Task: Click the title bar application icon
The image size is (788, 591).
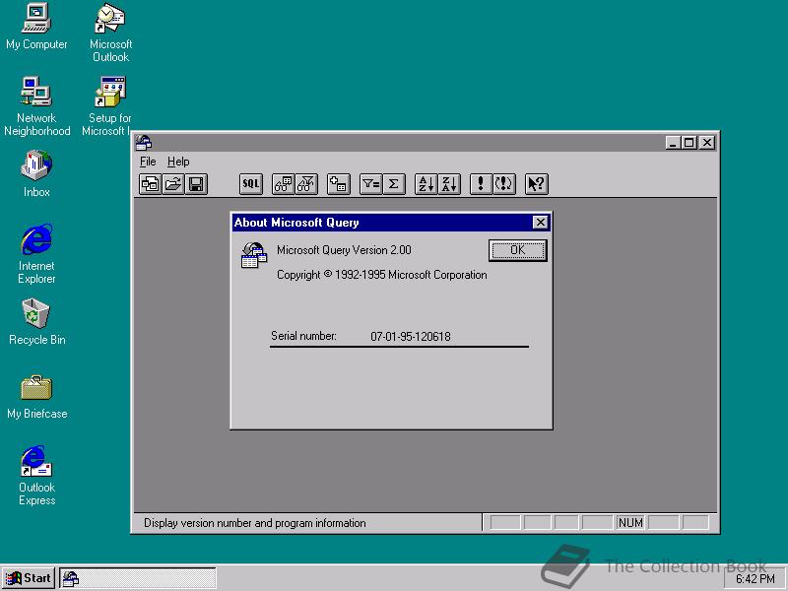Action: 144,143
